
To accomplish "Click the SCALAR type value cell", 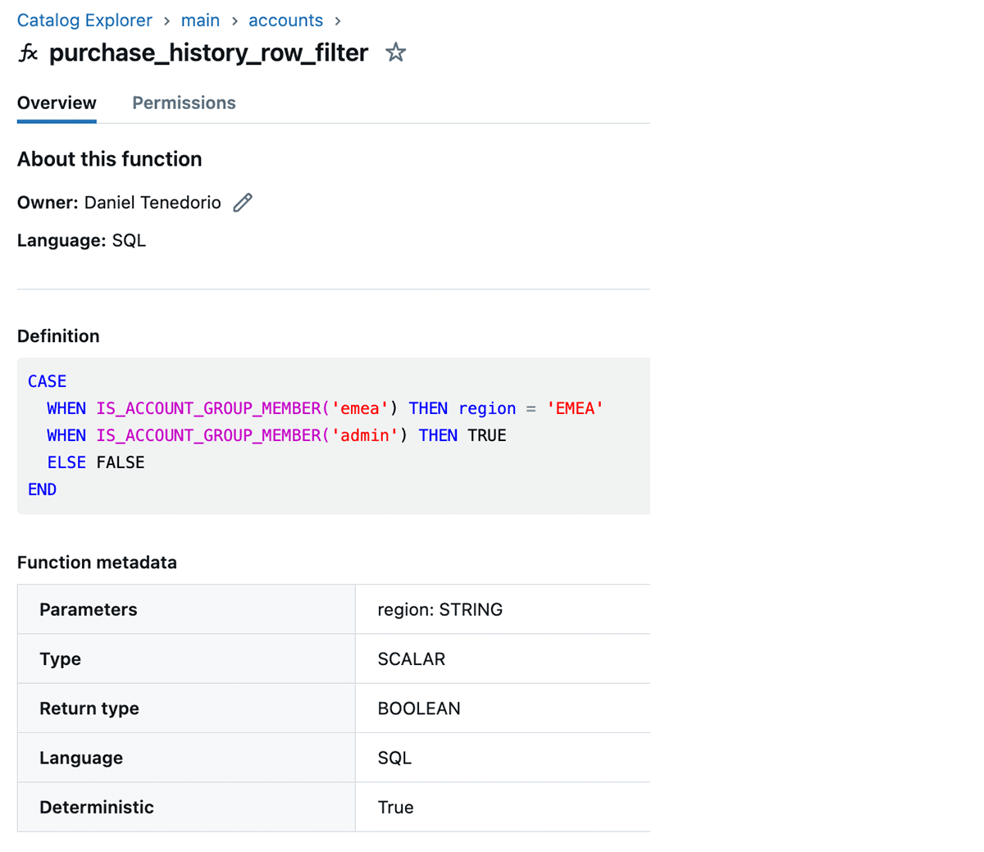I will click(411, 659).
